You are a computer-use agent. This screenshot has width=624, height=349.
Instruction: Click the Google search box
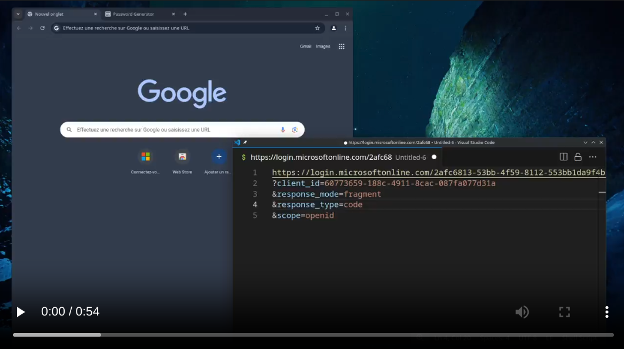[x=182, y=130]
